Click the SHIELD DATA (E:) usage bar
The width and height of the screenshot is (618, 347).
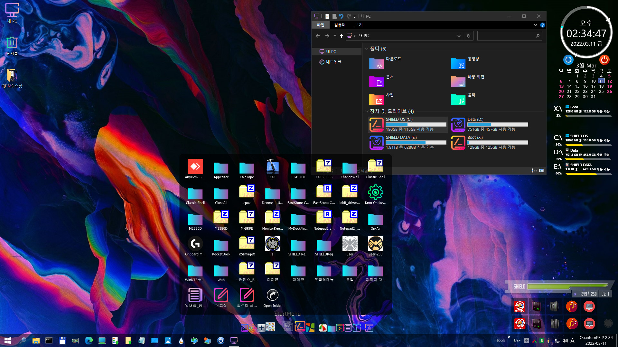pos(416,142)
